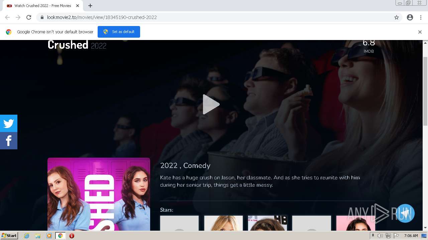Screen dimensions: 428x240
Task: Open the 7:06 AM clock
Action: pyautogui.click(x=411, y=236)
